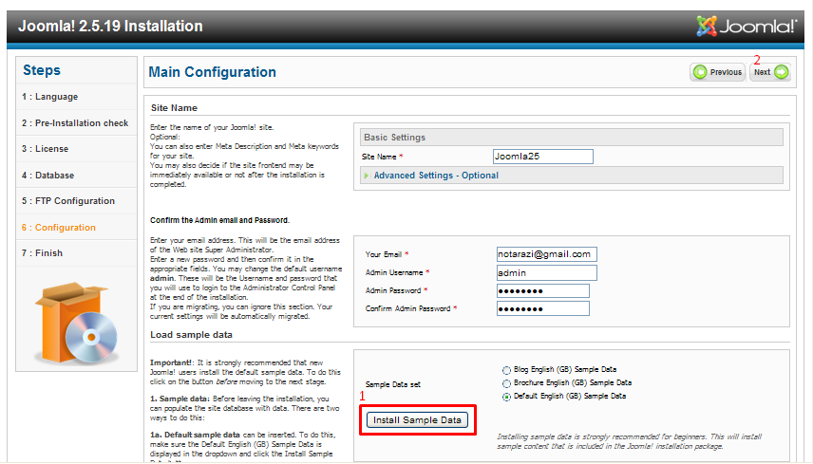Click the Steps sidebar heading
The image size is (813, 464).
[42, 70]
